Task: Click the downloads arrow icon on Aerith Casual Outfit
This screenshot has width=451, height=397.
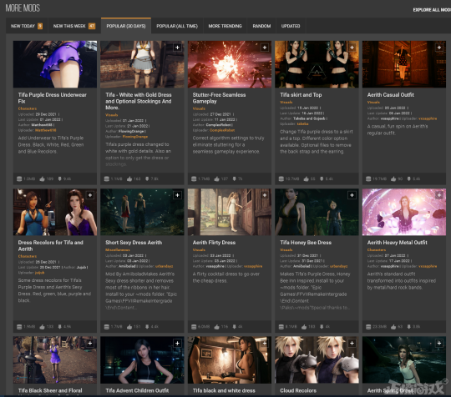Action: [x=408, y=179]
